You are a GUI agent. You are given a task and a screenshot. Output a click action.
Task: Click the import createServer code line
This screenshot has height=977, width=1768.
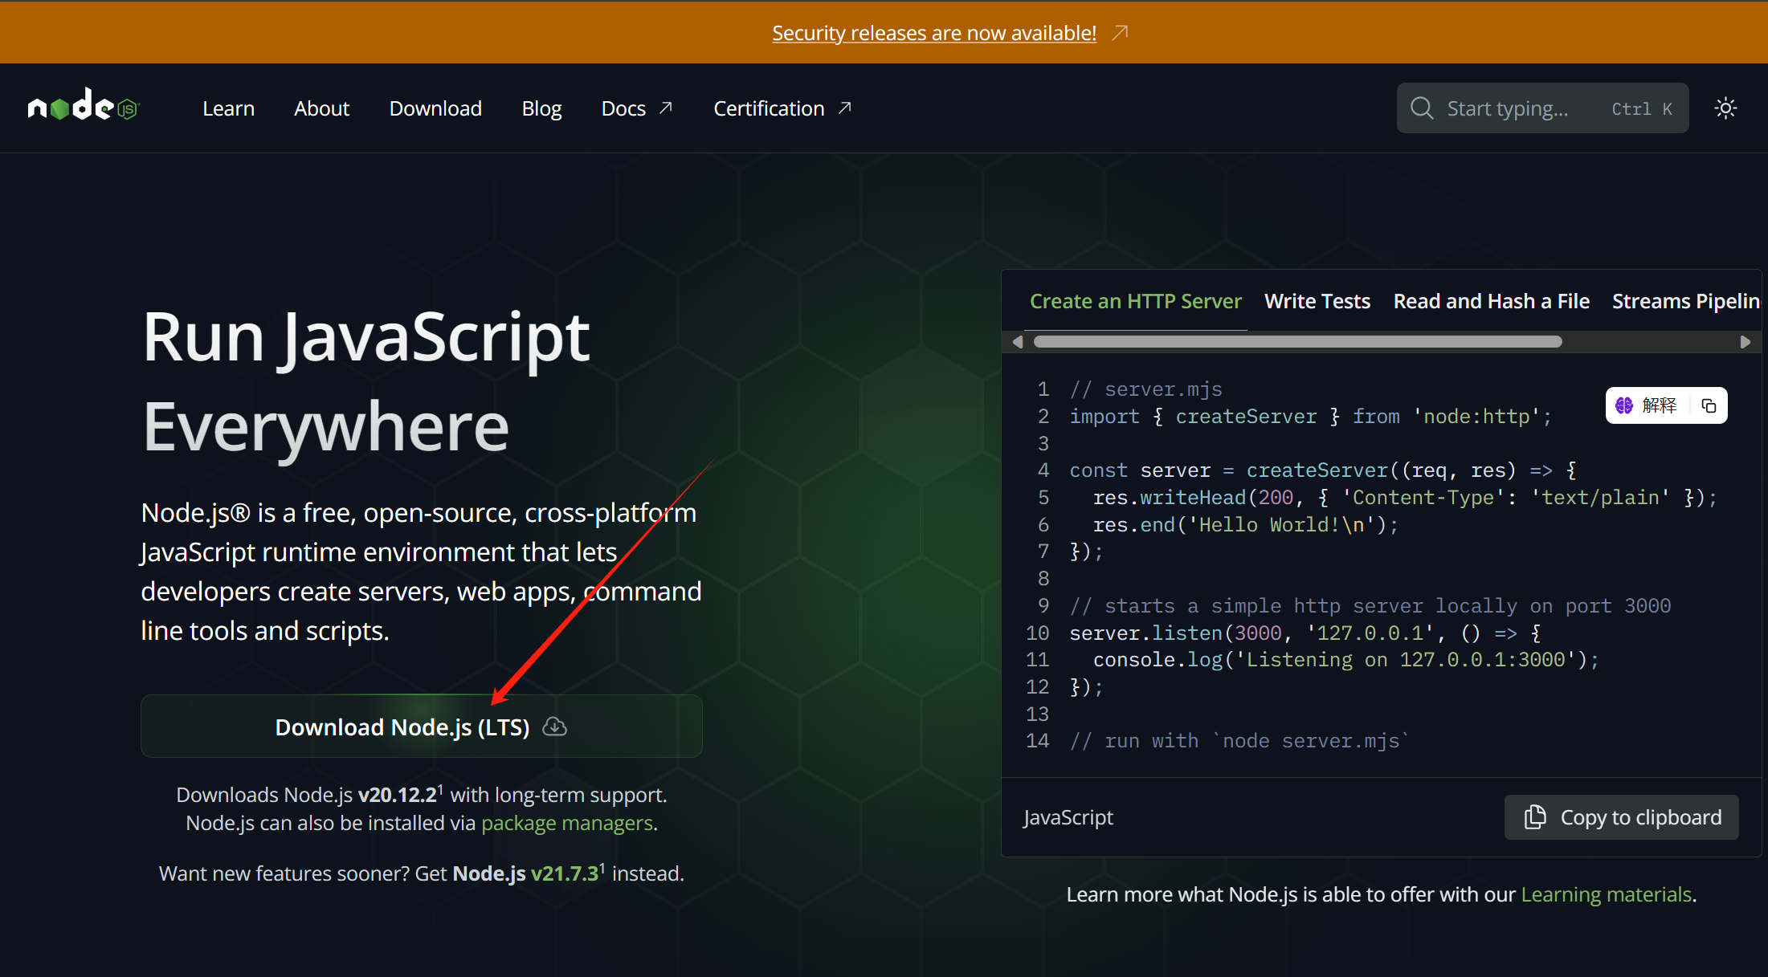(x=1310, y=417)
